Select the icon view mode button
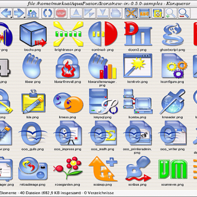 tap(131, 13)
